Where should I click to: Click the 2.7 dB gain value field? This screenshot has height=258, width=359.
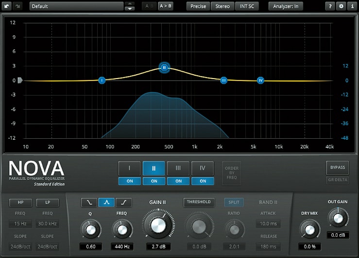[158, 247]
